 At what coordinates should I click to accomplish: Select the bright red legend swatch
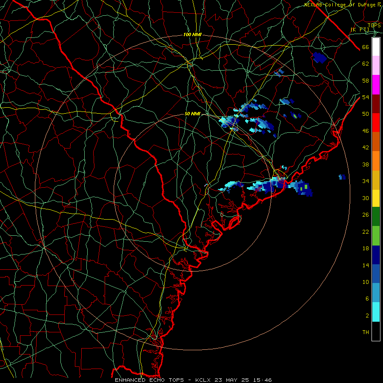click(376, 123)
